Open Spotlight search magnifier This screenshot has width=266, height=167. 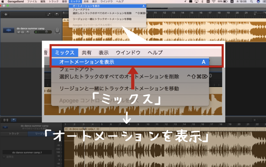pyautogui.click(x=251, y=2)
